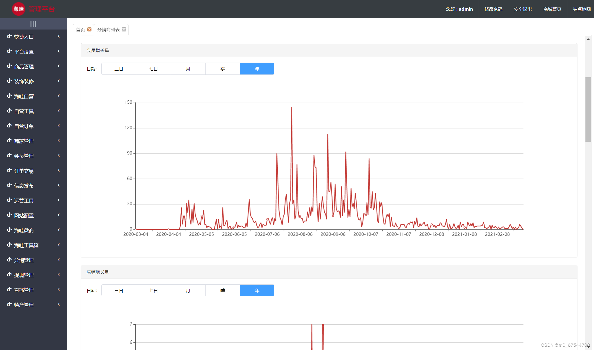Switch to 分销商列表 tab
The height and width of the screenshot is (350, 594).
[x=108, y=30]
